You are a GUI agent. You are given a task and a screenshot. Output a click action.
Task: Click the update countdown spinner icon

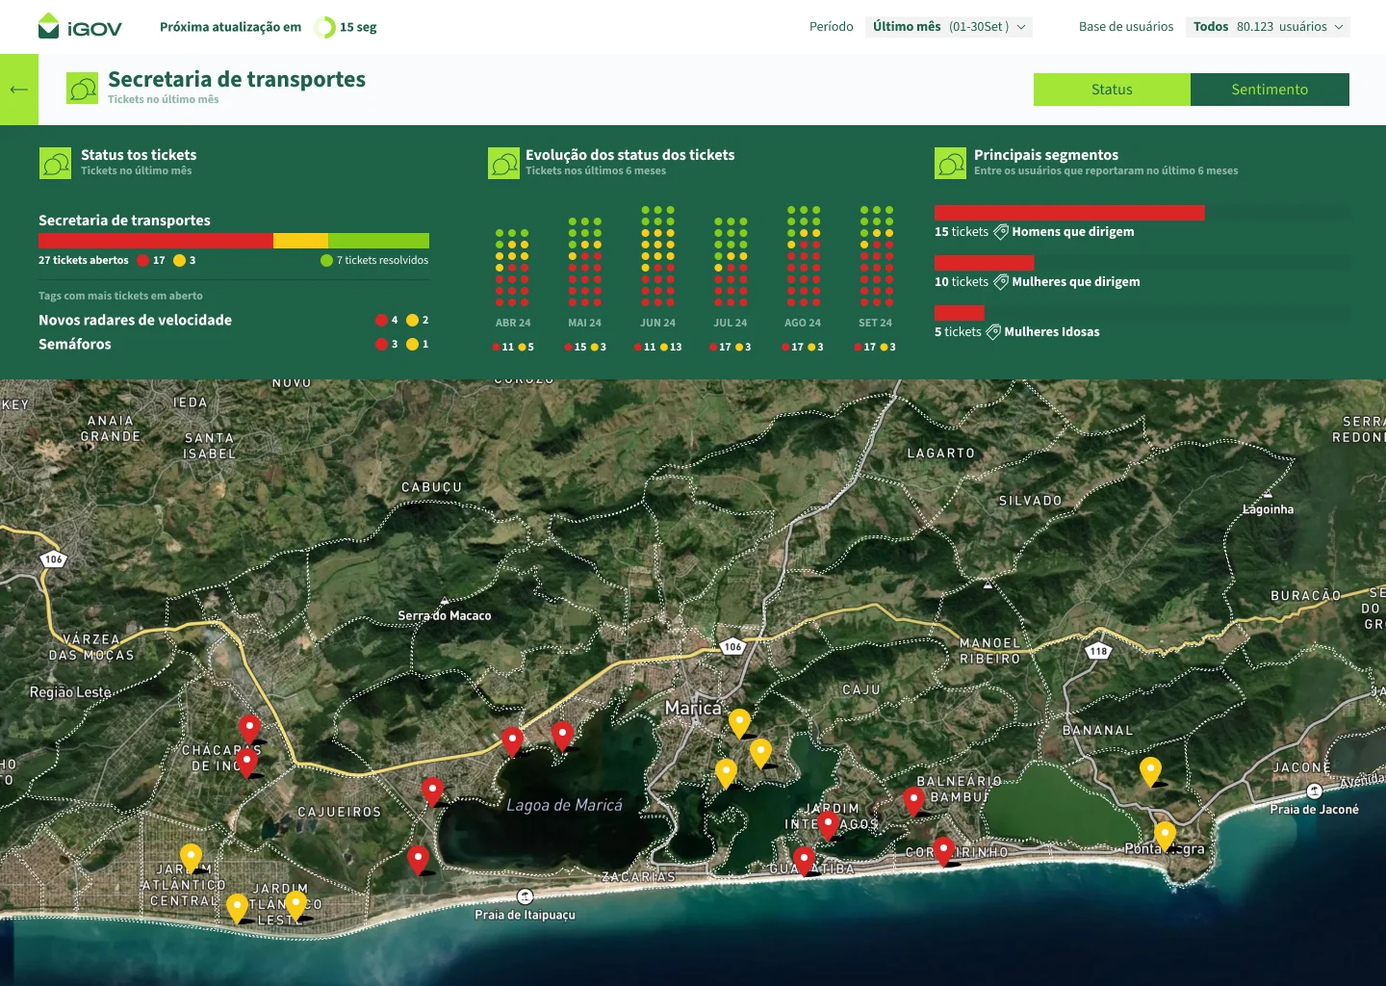324,27
